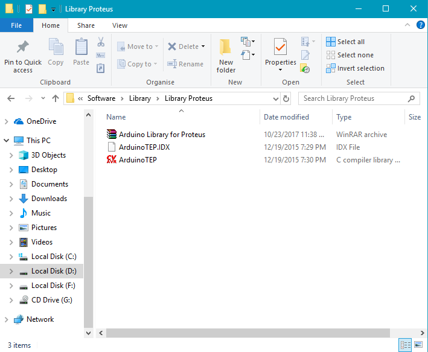
Task: Open the New item icon dropdown
Action: [x=248, y=42]
